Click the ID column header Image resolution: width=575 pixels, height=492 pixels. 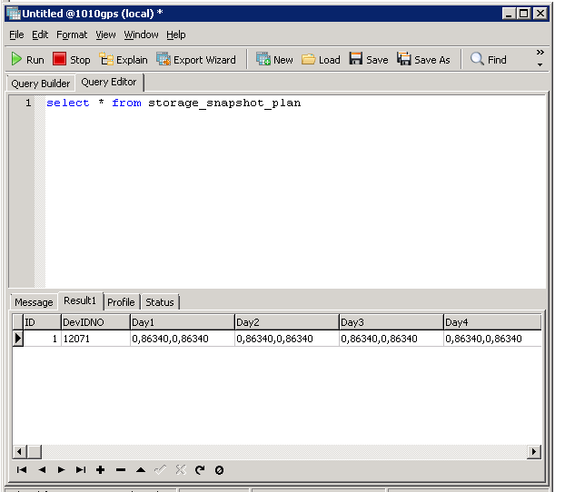click(x=42, y=322)
